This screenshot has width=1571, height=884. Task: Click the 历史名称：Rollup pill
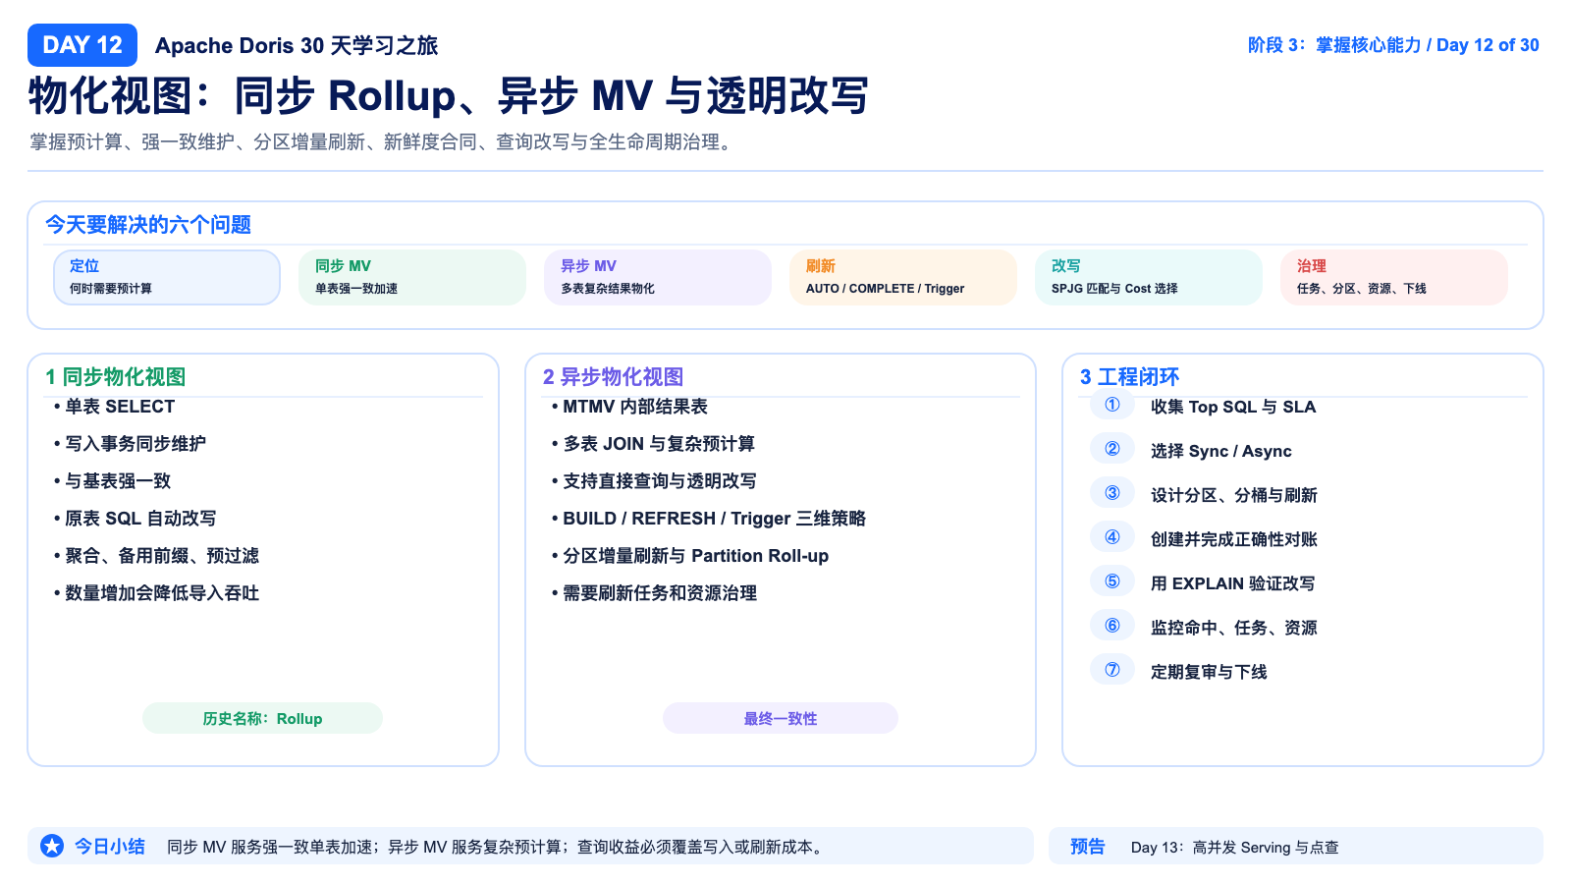point(262,718)
